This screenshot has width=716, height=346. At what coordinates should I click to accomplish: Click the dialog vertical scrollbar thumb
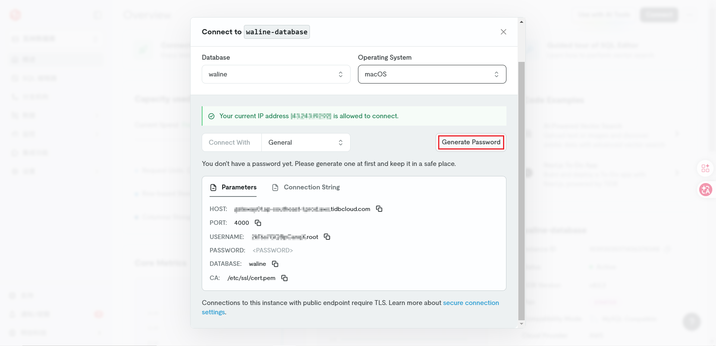(x=521, y=191)
